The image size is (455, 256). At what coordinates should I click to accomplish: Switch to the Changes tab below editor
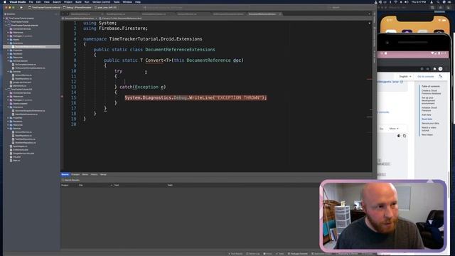(x=75, y=174)
